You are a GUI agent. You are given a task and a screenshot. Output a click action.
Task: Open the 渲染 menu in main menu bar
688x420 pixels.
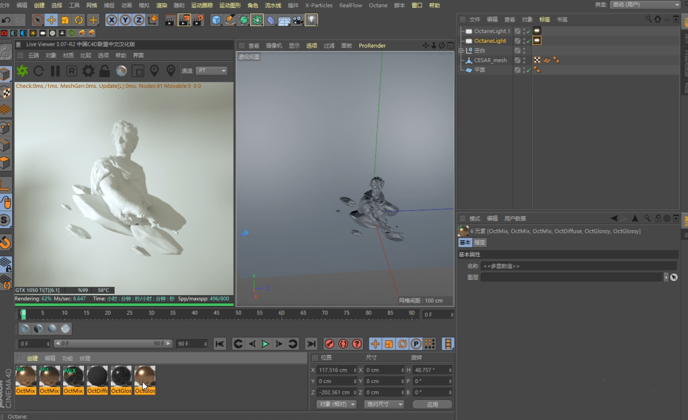tap(161, 5)
